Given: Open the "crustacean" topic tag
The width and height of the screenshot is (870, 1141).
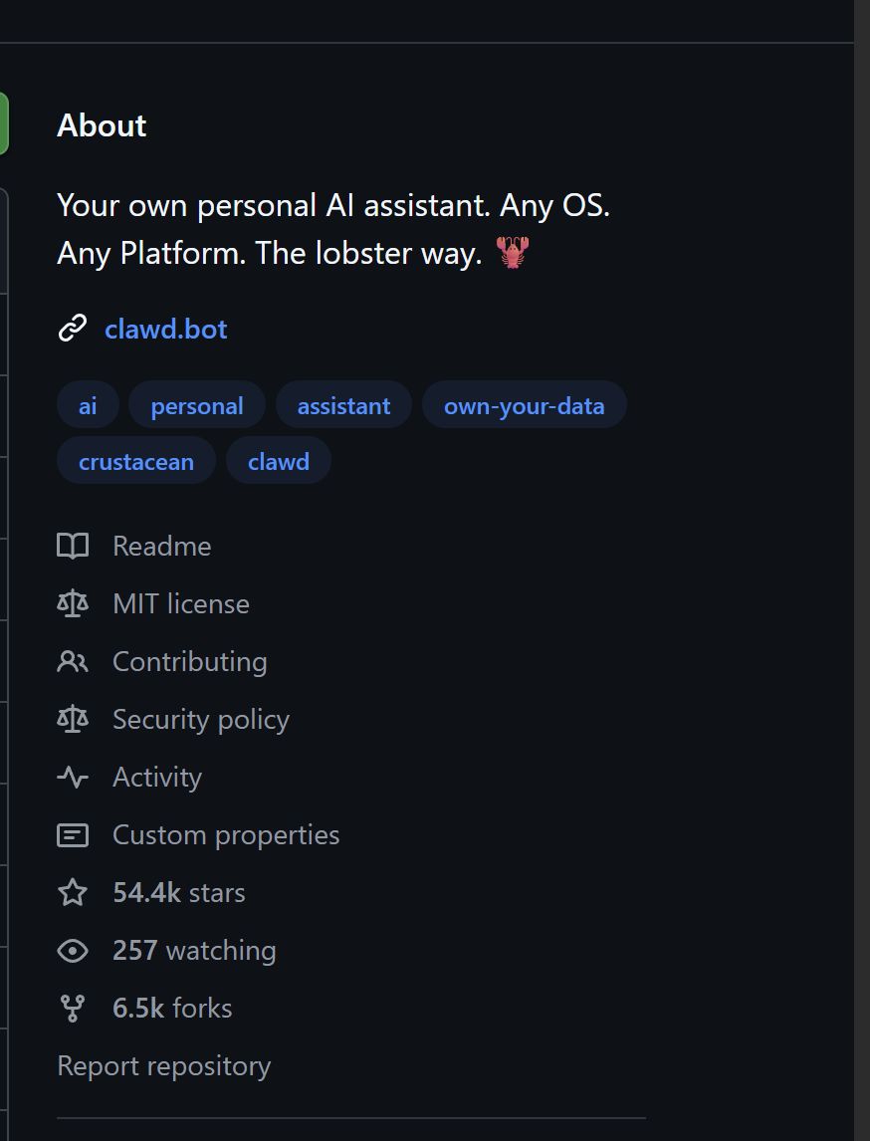Looking at the screenshot, I should (x=136, y=462).
